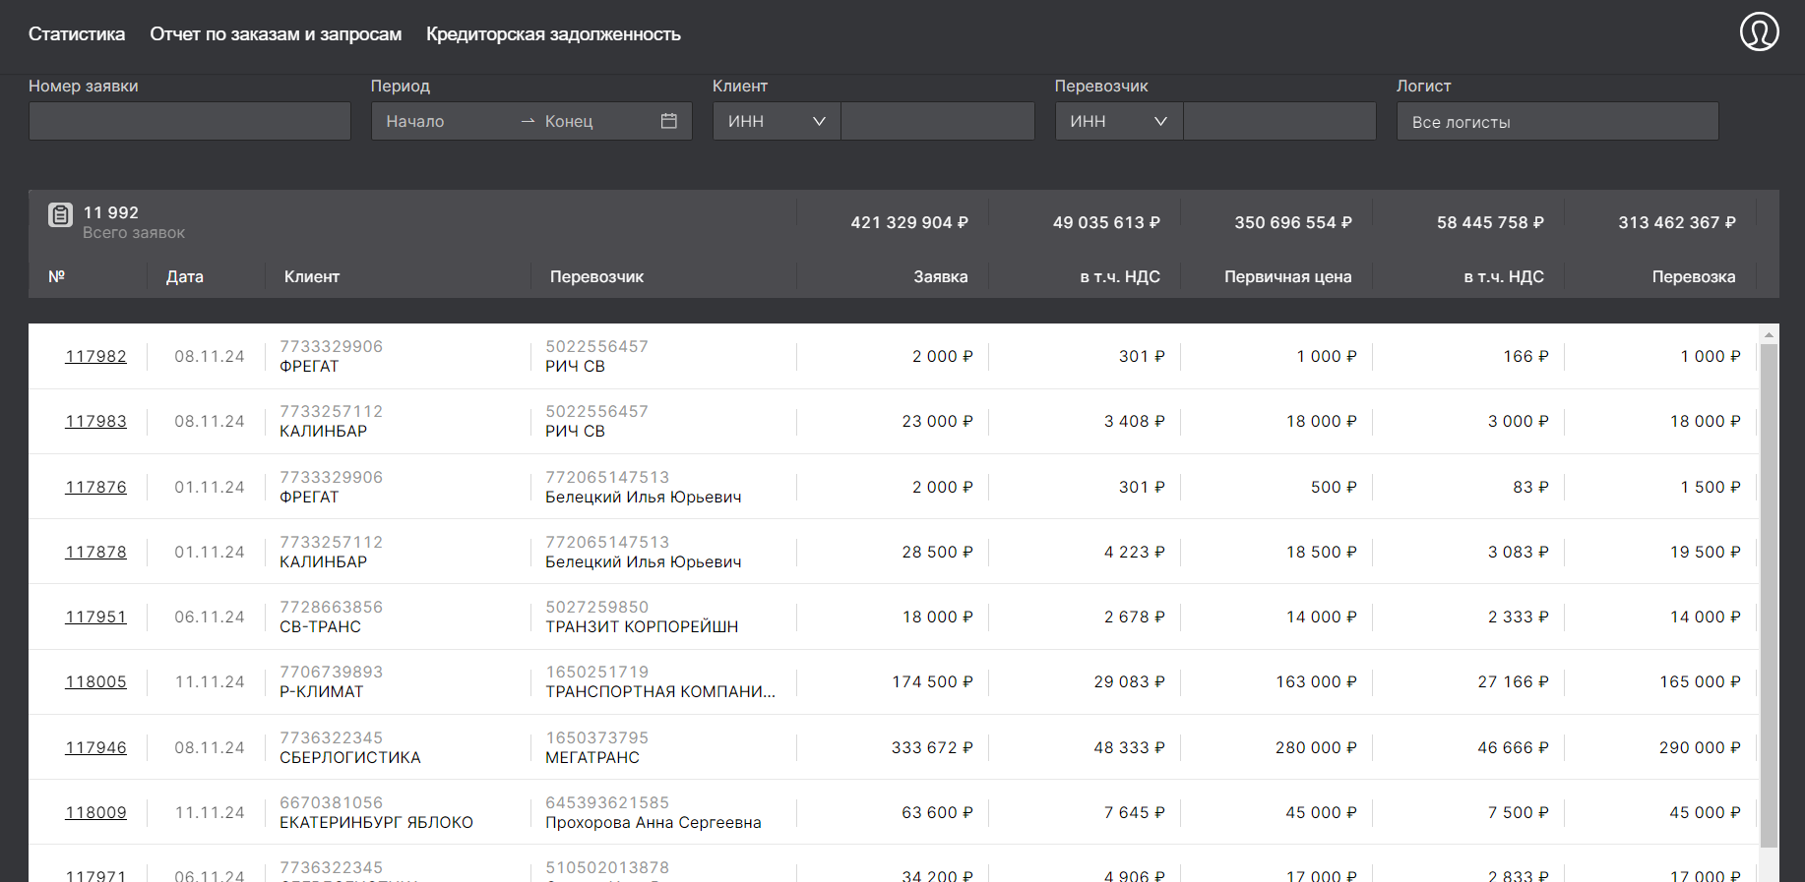This screenshot has width=1805, height=882.
Task: Open order link 117983
Action: click(x=95, y=421)
